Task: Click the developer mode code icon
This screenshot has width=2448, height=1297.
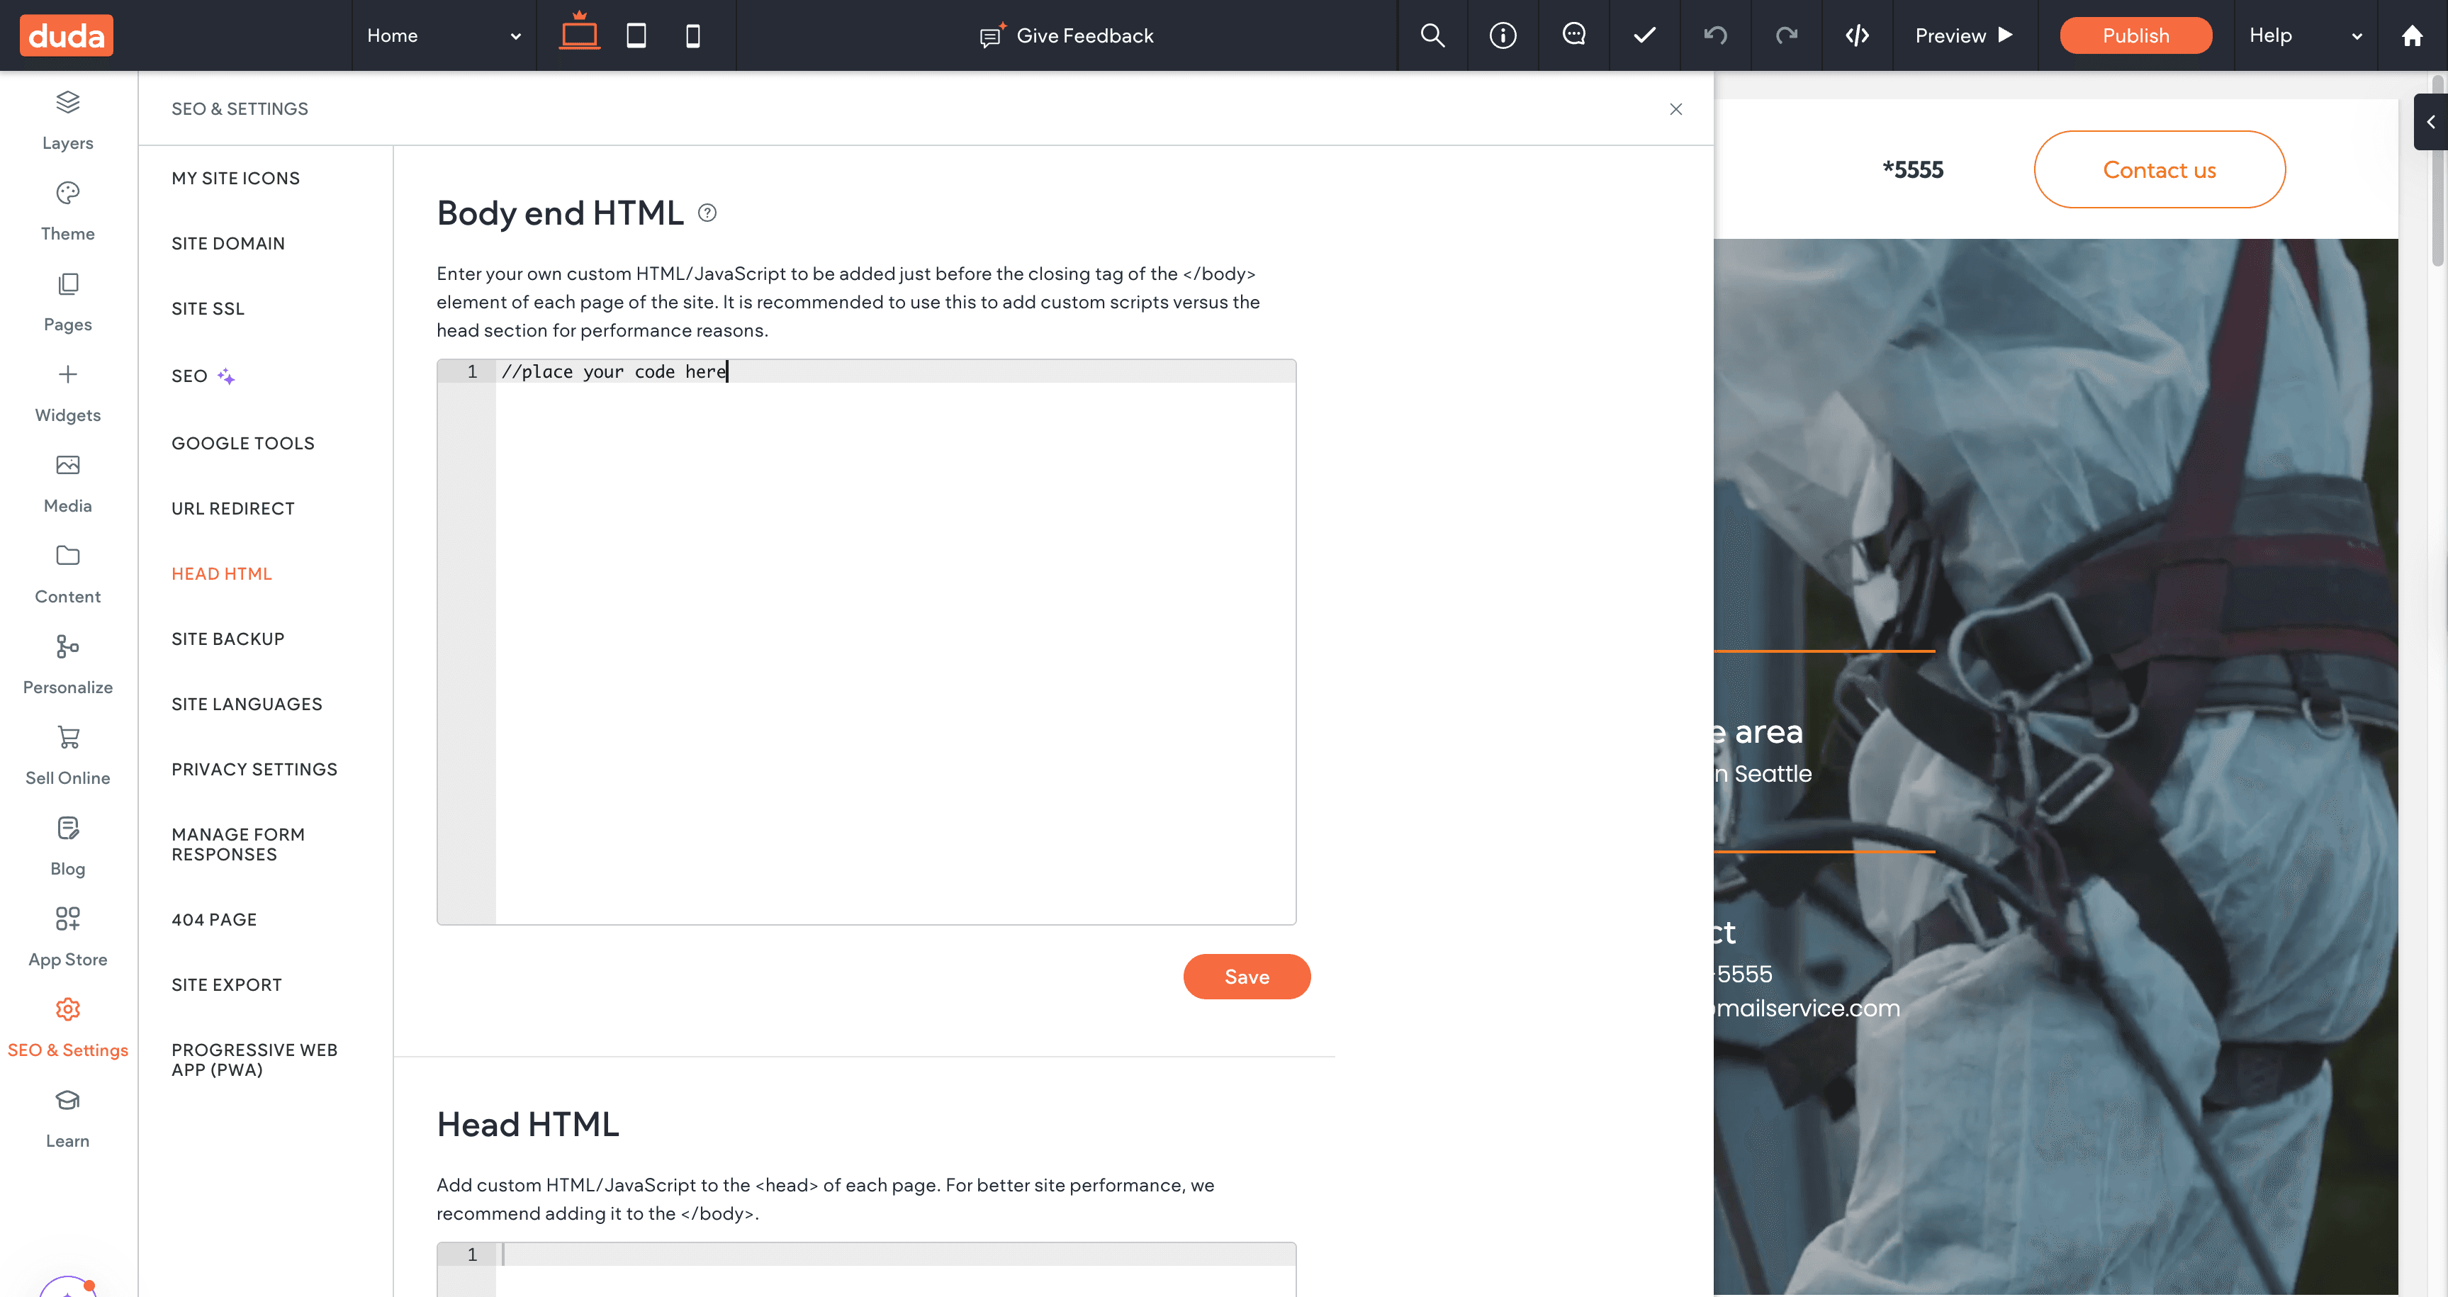Action: (x=1857, y=35)
